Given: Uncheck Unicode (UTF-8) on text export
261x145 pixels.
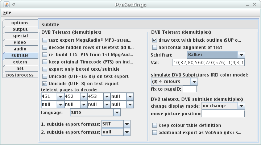Looking at the screenshot, I should (45, 83).
